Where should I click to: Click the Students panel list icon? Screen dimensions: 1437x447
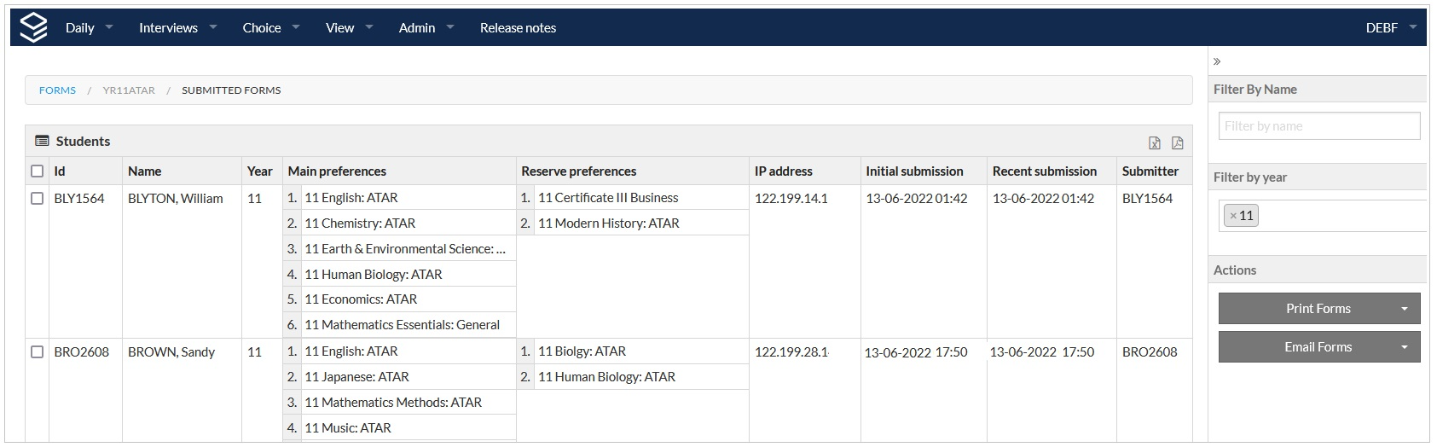42,141
